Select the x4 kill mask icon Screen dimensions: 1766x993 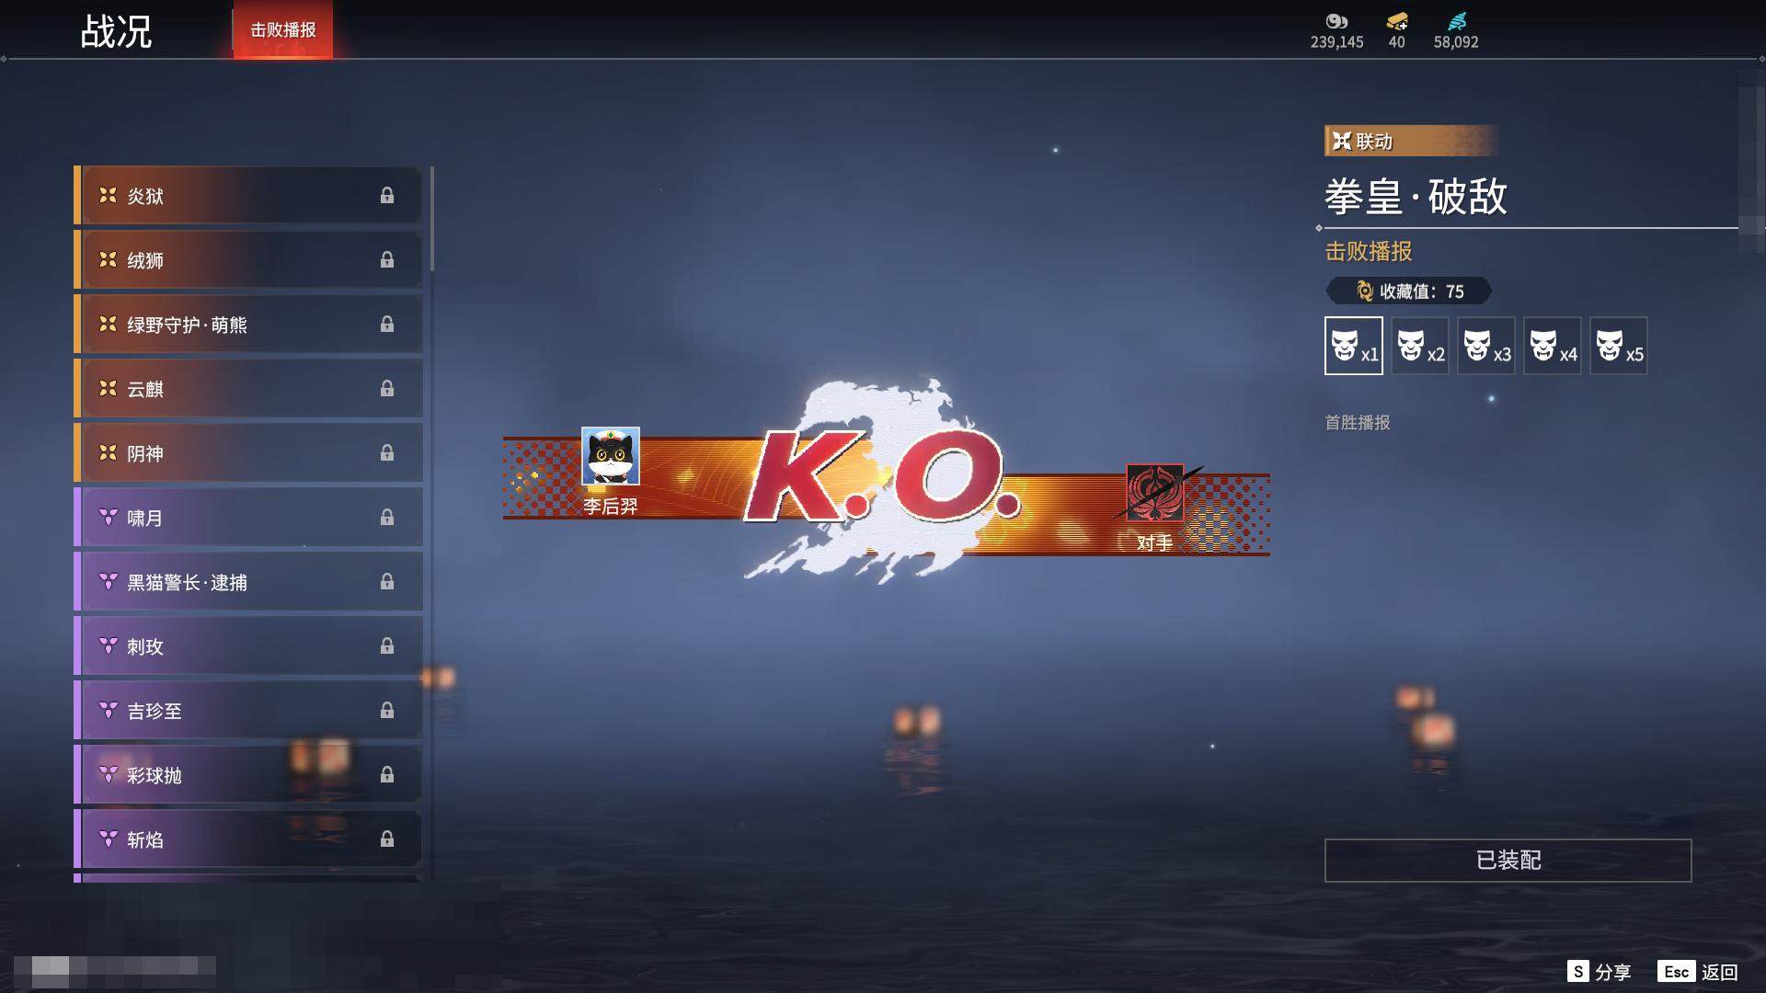point(1552,346)
